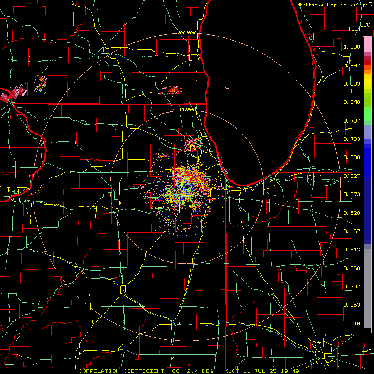This screenshot has width=374, height=374.
Task: Click the DCC label above the legend
Action: click(365, 25)
